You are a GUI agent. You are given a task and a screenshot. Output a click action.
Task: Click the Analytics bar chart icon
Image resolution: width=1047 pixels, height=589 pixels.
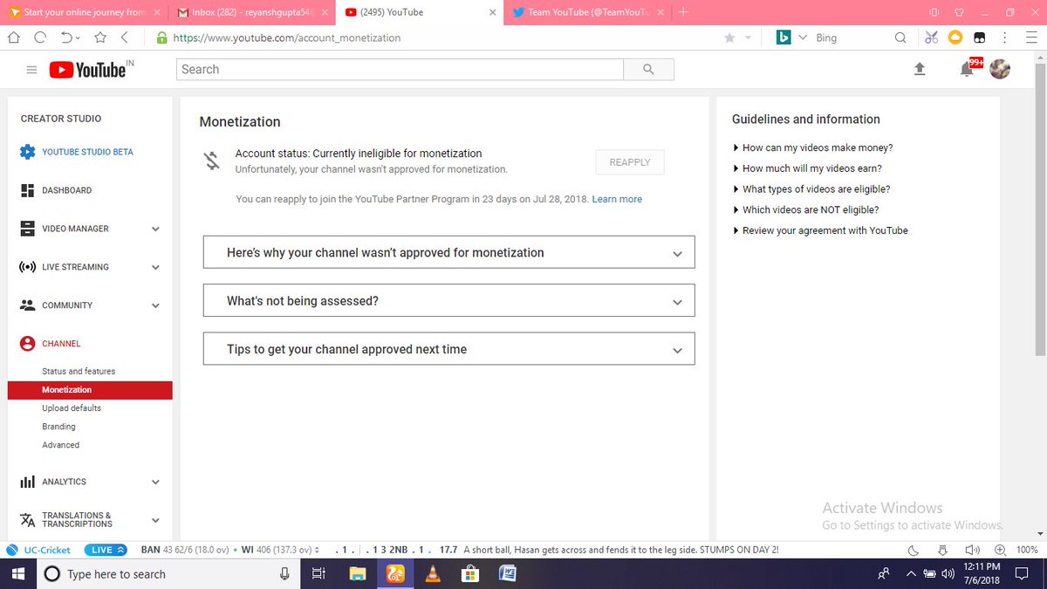pos(27,482)
